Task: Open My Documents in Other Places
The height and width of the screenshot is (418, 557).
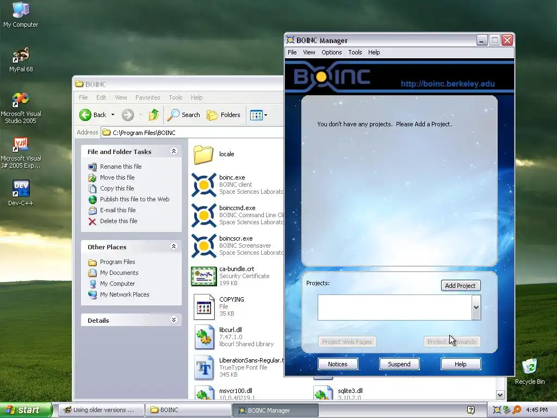Action: point(119,273)
